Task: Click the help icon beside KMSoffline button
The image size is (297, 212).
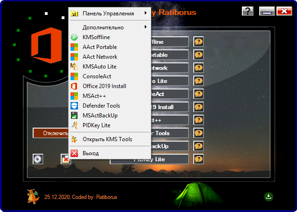Action: point(198,42)
